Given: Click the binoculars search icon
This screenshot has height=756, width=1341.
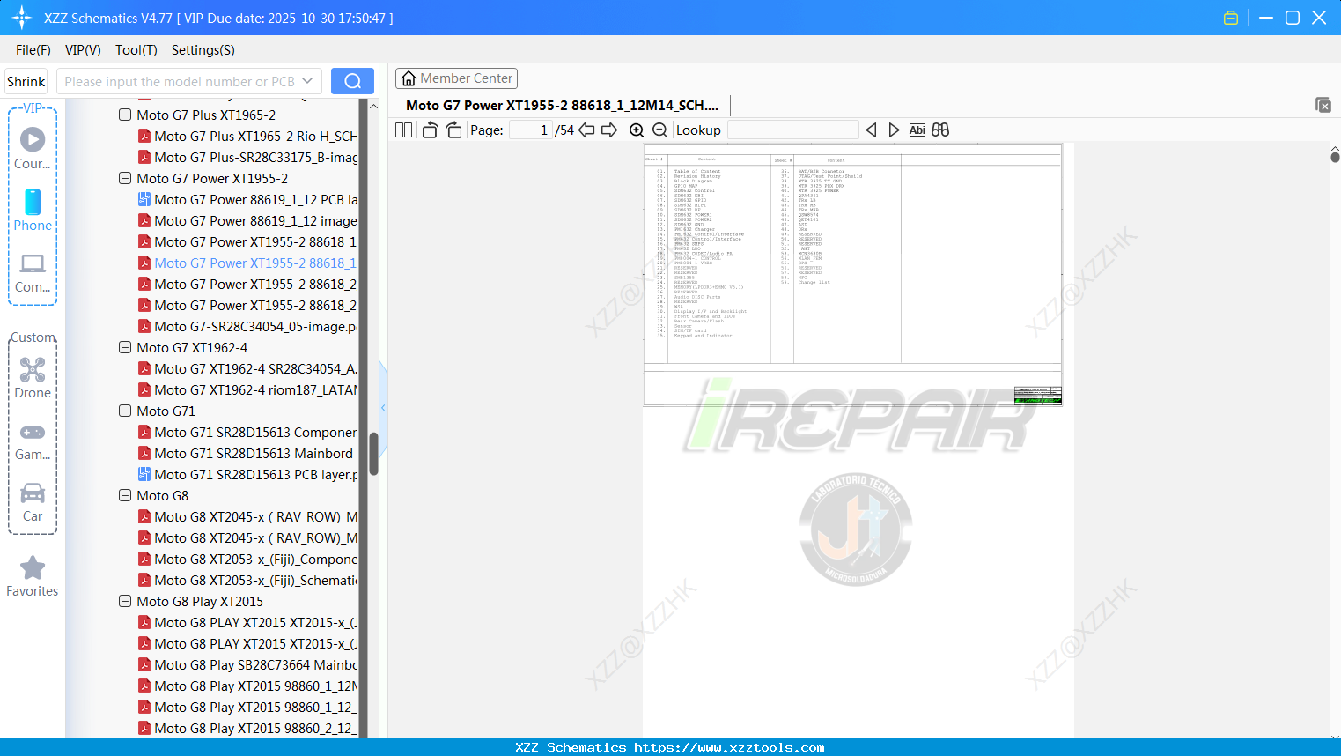Looking at the screenshot, I should point(940,130).
